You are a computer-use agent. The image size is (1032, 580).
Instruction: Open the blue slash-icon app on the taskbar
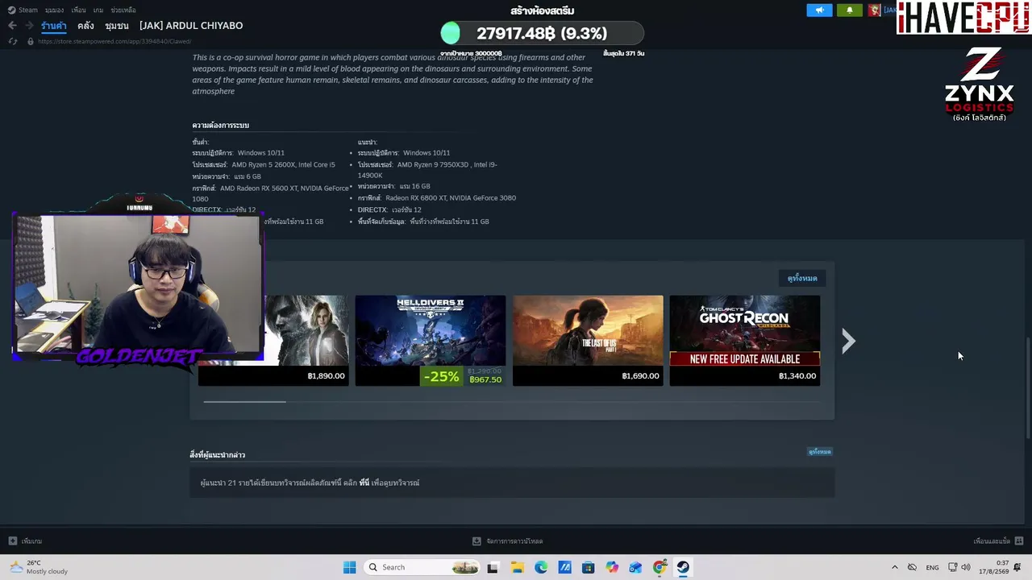(564, 567)
